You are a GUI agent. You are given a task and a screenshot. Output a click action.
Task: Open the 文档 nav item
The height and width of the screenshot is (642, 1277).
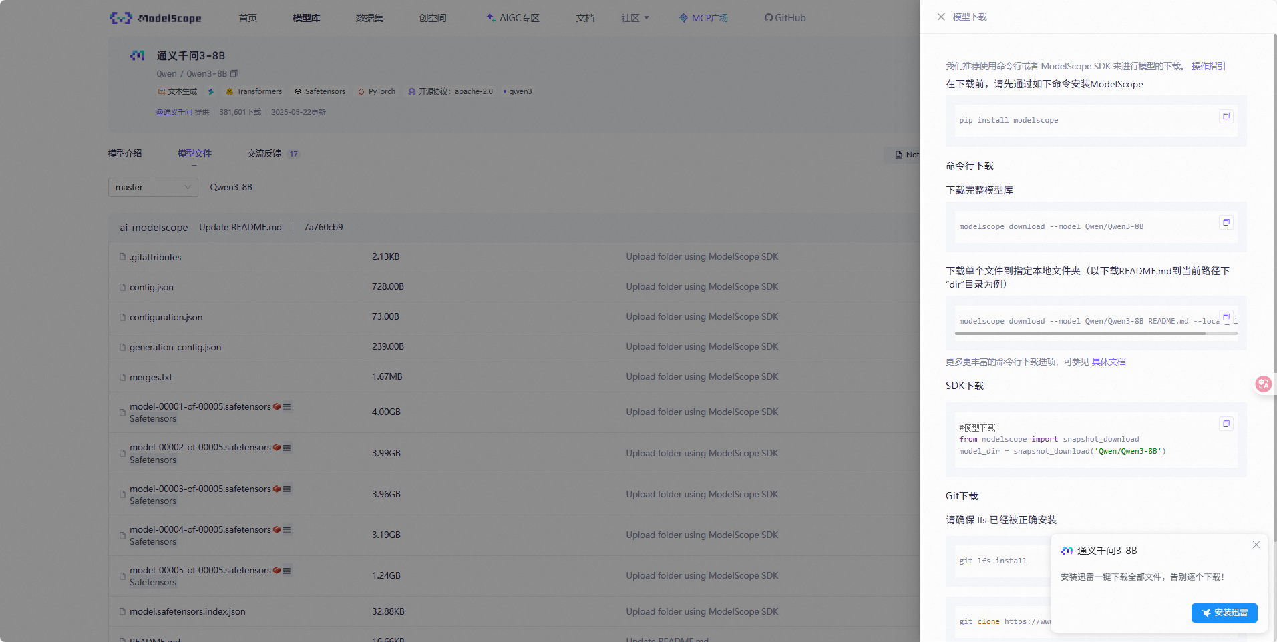pyautogui.click(x=585, y=18)
